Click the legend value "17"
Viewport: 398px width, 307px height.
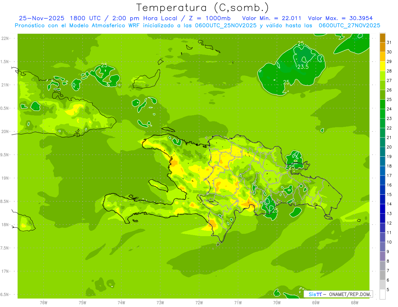click(x=389, y=176)
